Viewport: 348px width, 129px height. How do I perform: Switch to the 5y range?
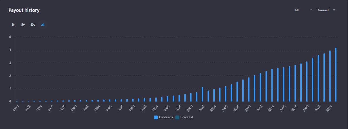(23, 25)
